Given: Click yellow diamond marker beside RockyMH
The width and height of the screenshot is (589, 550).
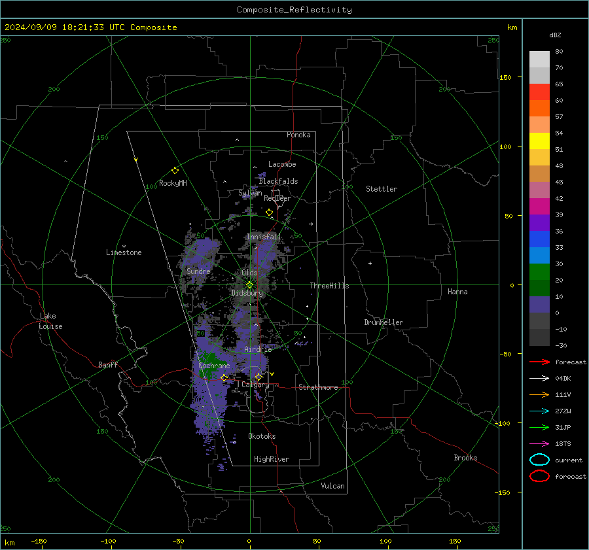Looking at the screenshot, I should click(x=175, y=171).
